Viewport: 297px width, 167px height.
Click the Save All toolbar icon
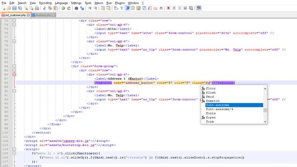pyautogui.click(x=20, y=8)
